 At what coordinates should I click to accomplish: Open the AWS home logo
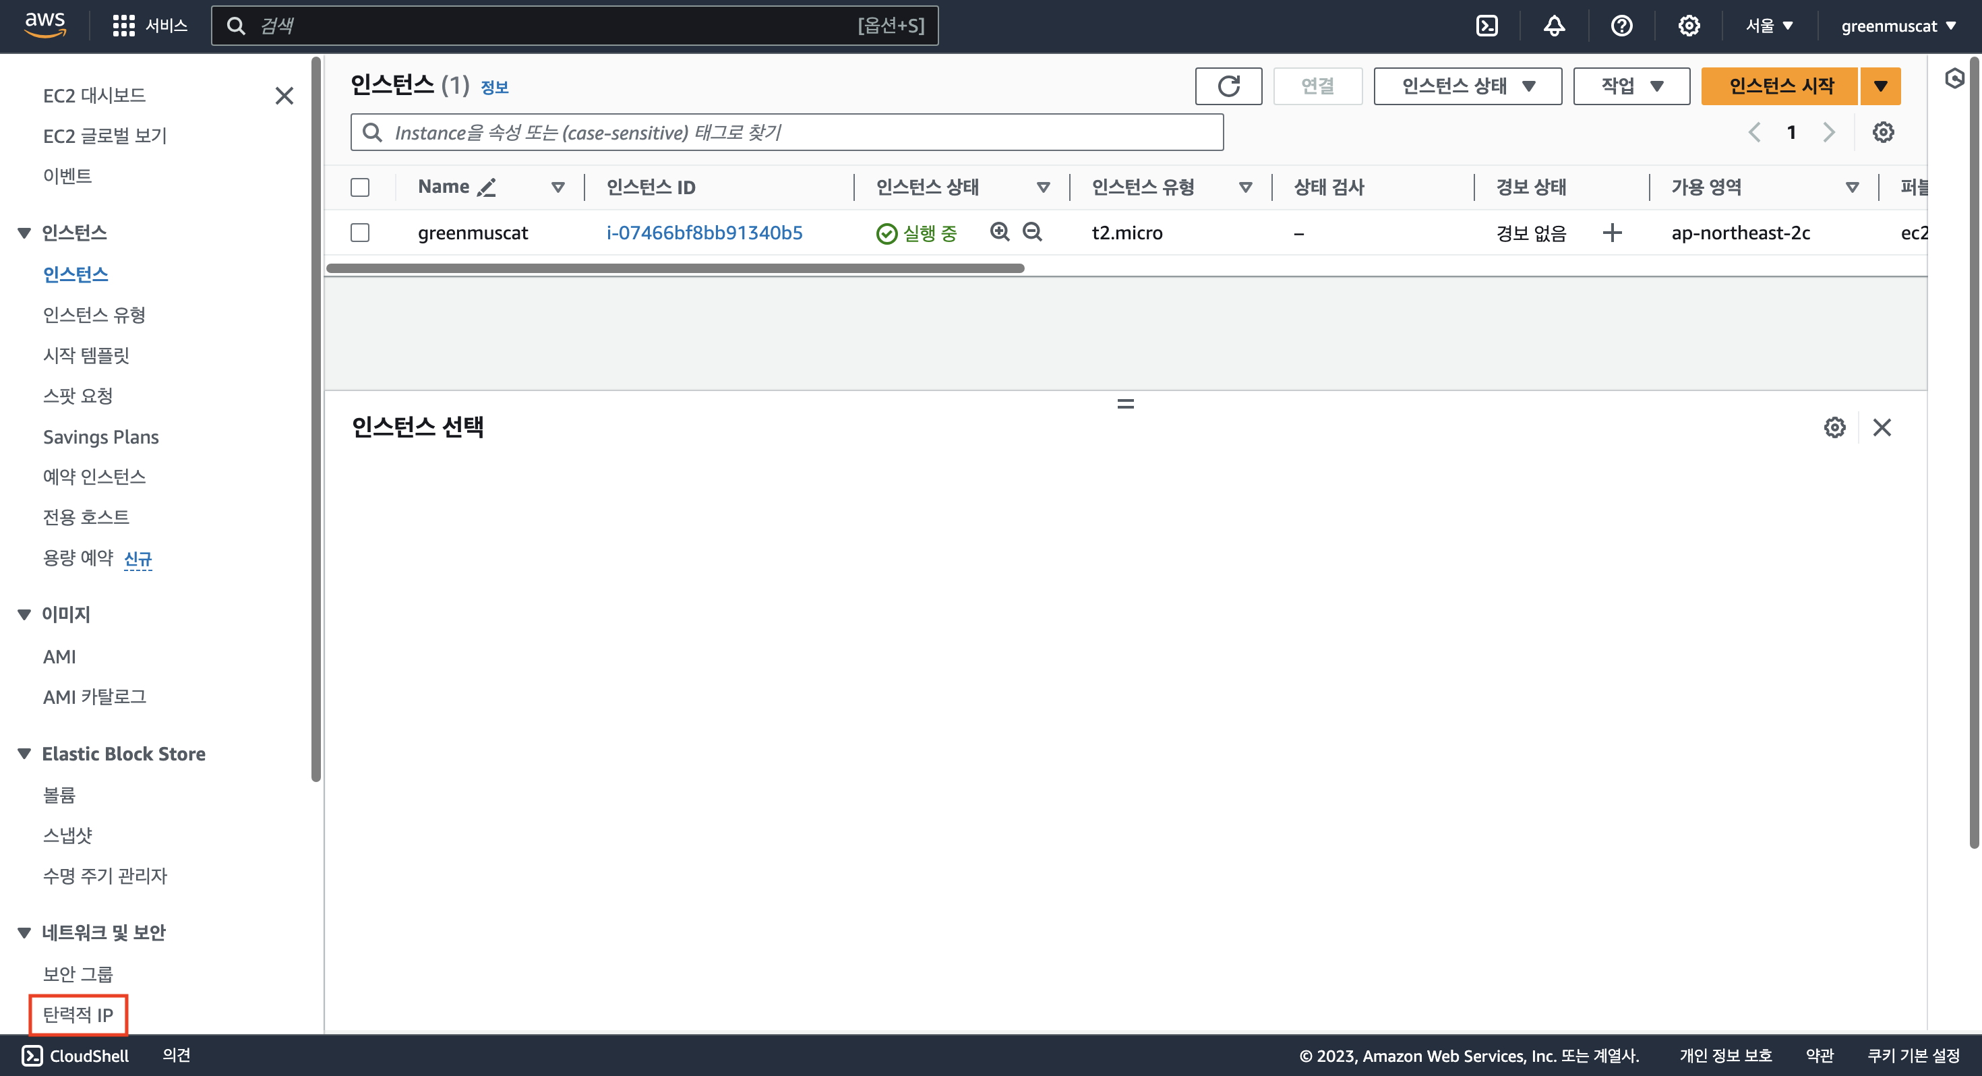45,26
